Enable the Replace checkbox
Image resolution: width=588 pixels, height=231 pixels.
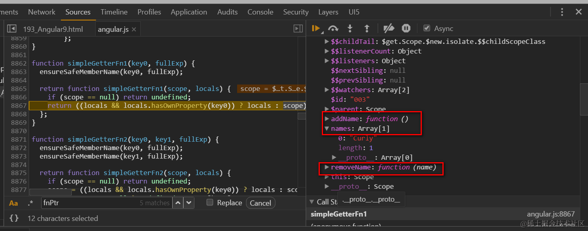click(x=210, y=202)
